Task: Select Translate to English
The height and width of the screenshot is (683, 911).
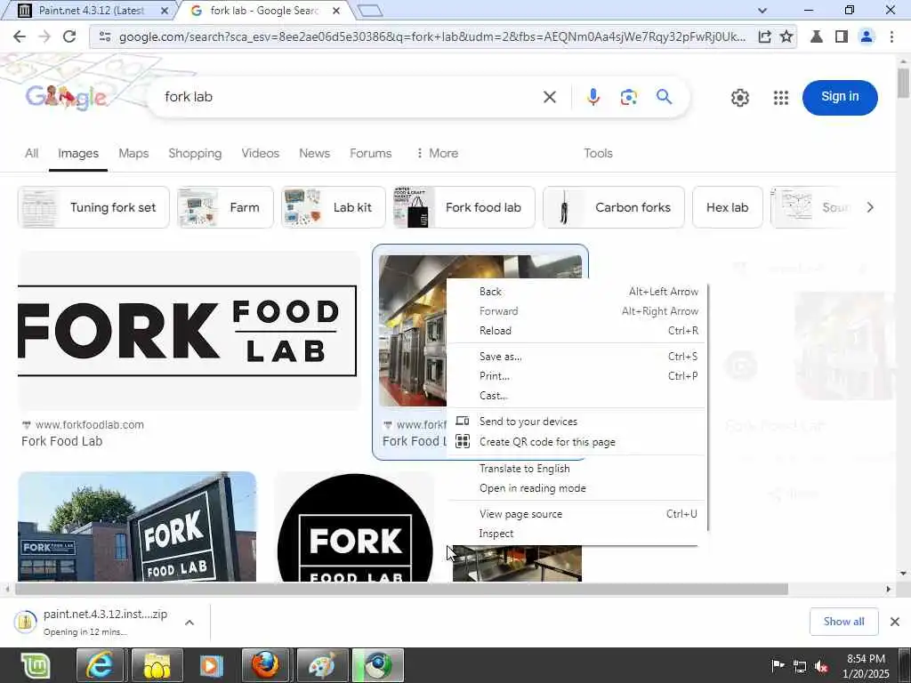Action: [x=577, y=469]
